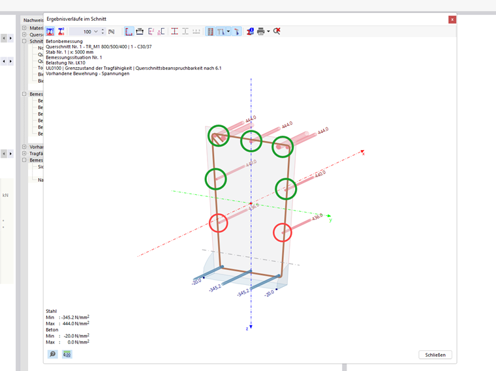Open the stress diagram dropdown arrow
The height and width of the screenshot is (371, 496).
pyautogui.click(x=228, y=31)
